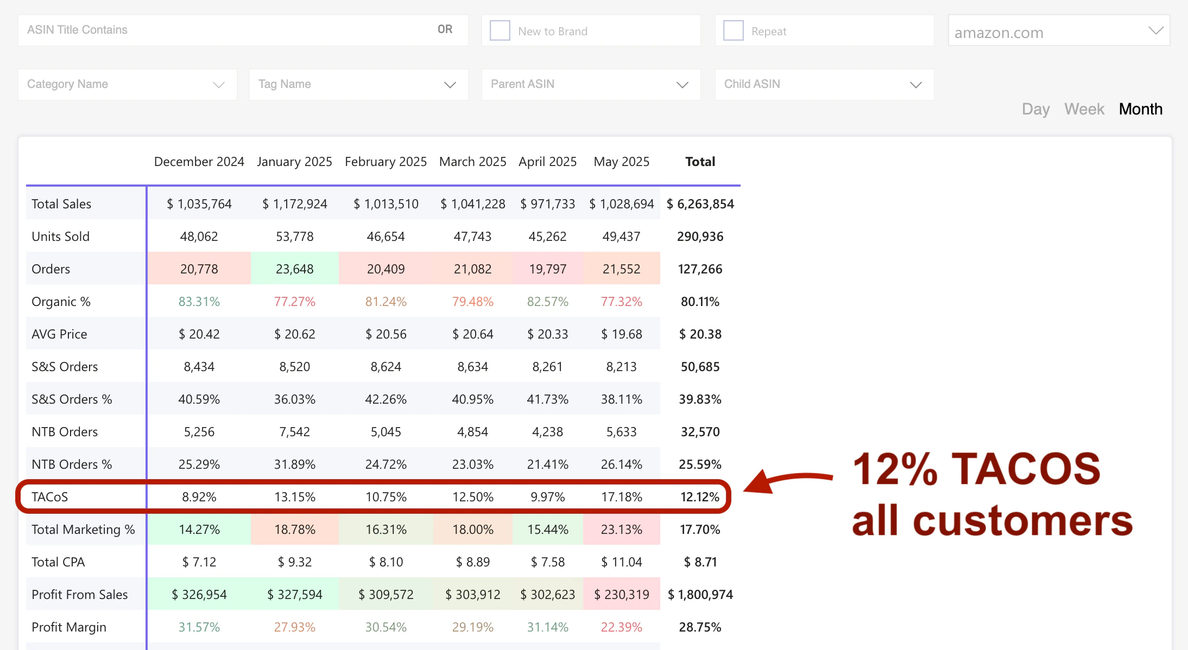Select the Total Marketing % row label
This screenshot has height=650, width=1188.
point(83,530)
